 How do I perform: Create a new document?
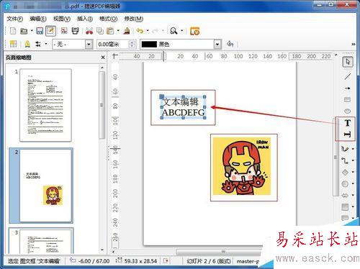click(x=13, y=31)
